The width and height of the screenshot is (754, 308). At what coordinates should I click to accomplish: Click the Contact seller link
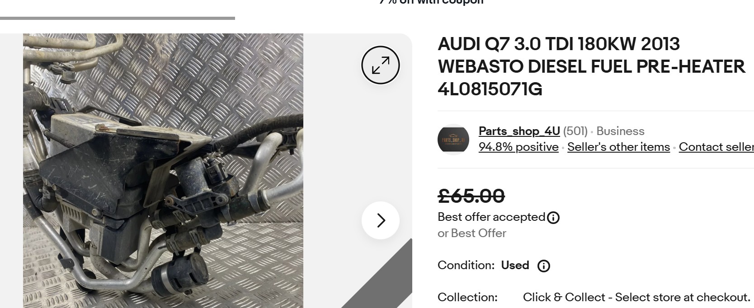coord(716,147)
